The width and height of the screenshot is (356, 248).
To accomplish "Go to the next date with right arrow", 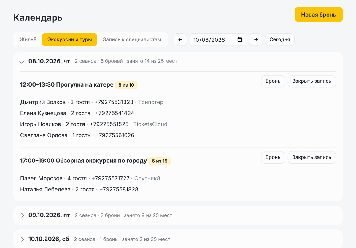I will coord(256,40).
